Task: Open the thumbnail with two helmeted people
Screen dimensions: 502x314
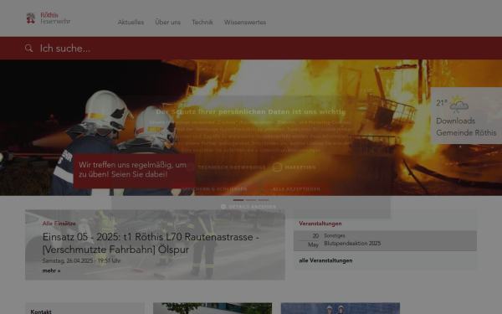Action: (x=341, y=308)
